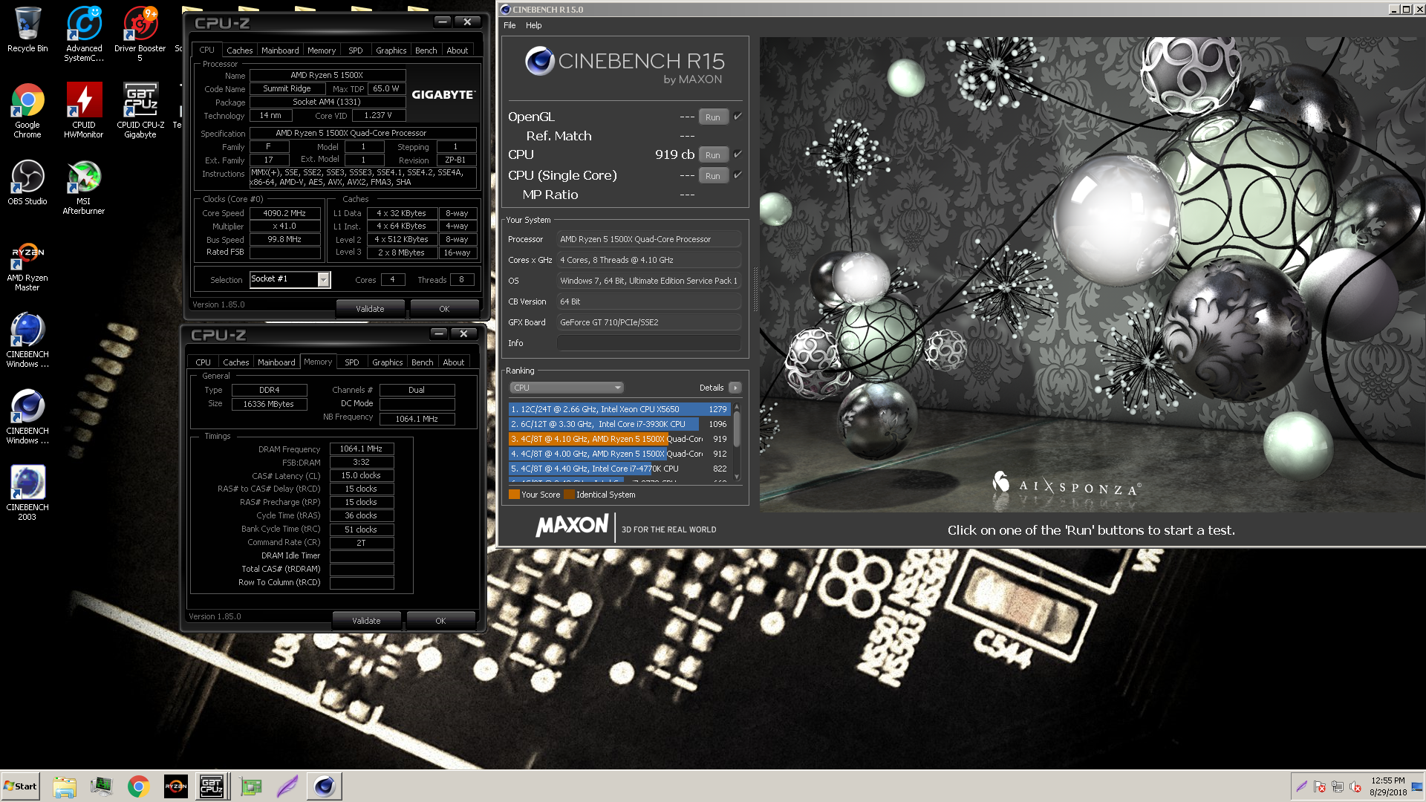This screenshot has width=1426, height=802.
Task: Click Validate in the top CPU-Z window
Action: pyautogui.click(x=370, y=309)
